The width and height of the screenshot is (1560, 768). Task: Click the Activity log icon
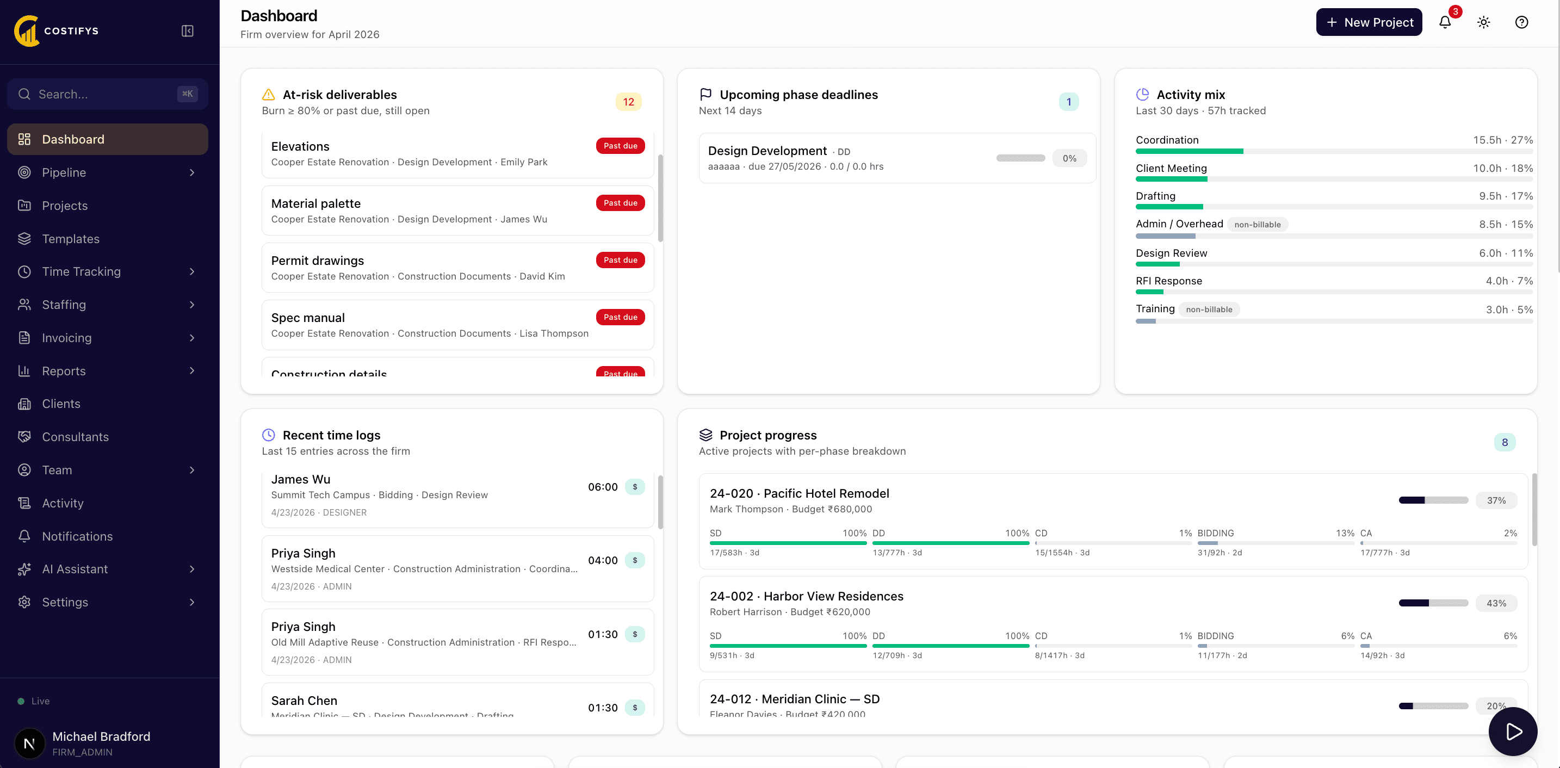[x=24, y=503]
